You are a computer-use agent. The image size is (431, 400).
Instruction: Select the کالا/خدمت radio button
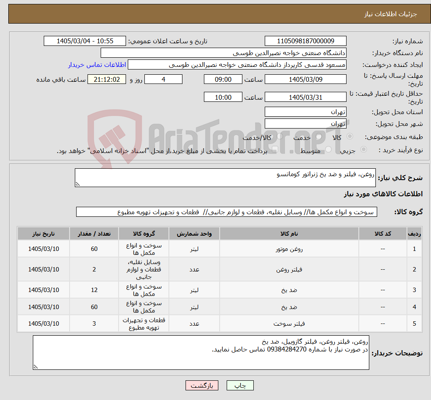pos(280,136)
